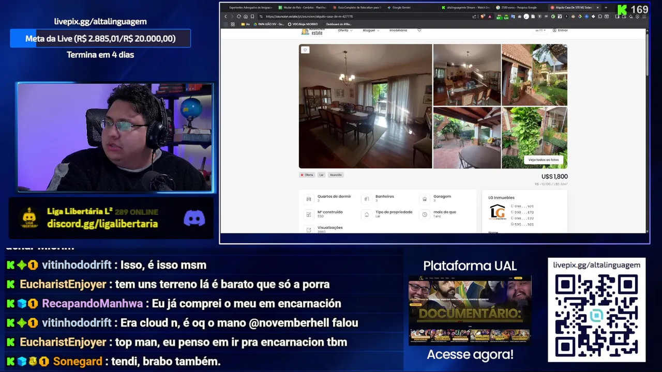Click the livepix QR code

click(596, 315)
